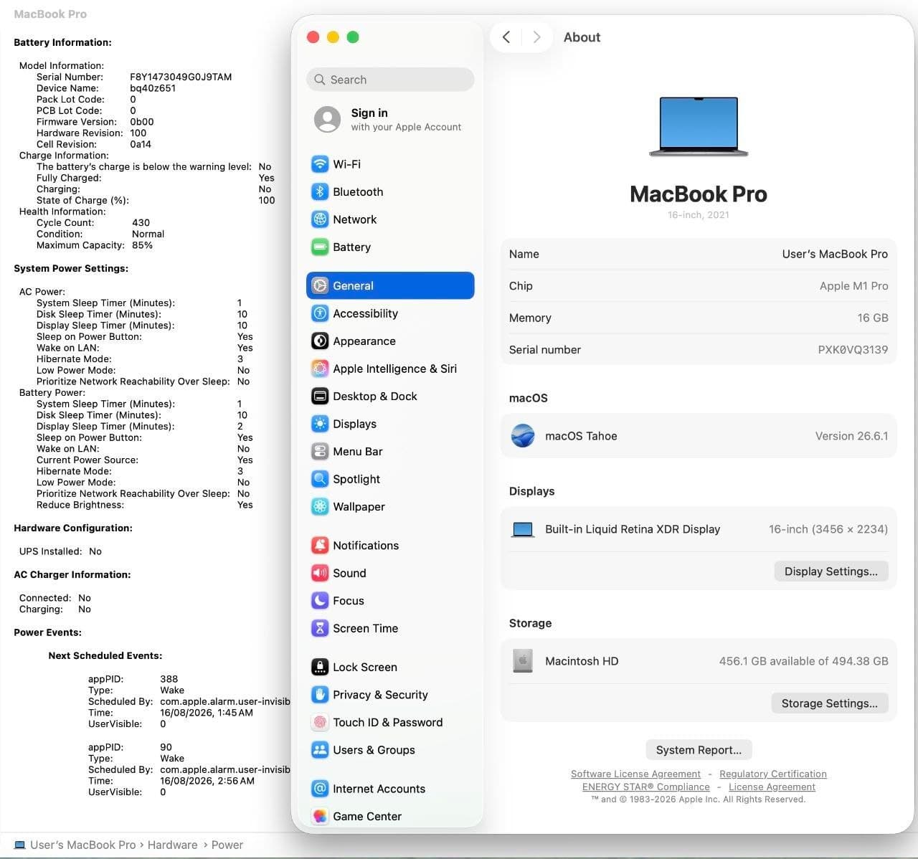Viewport: 918px width, 859px height.
Task: Open the Lock Screen icon
Action: 320,667
